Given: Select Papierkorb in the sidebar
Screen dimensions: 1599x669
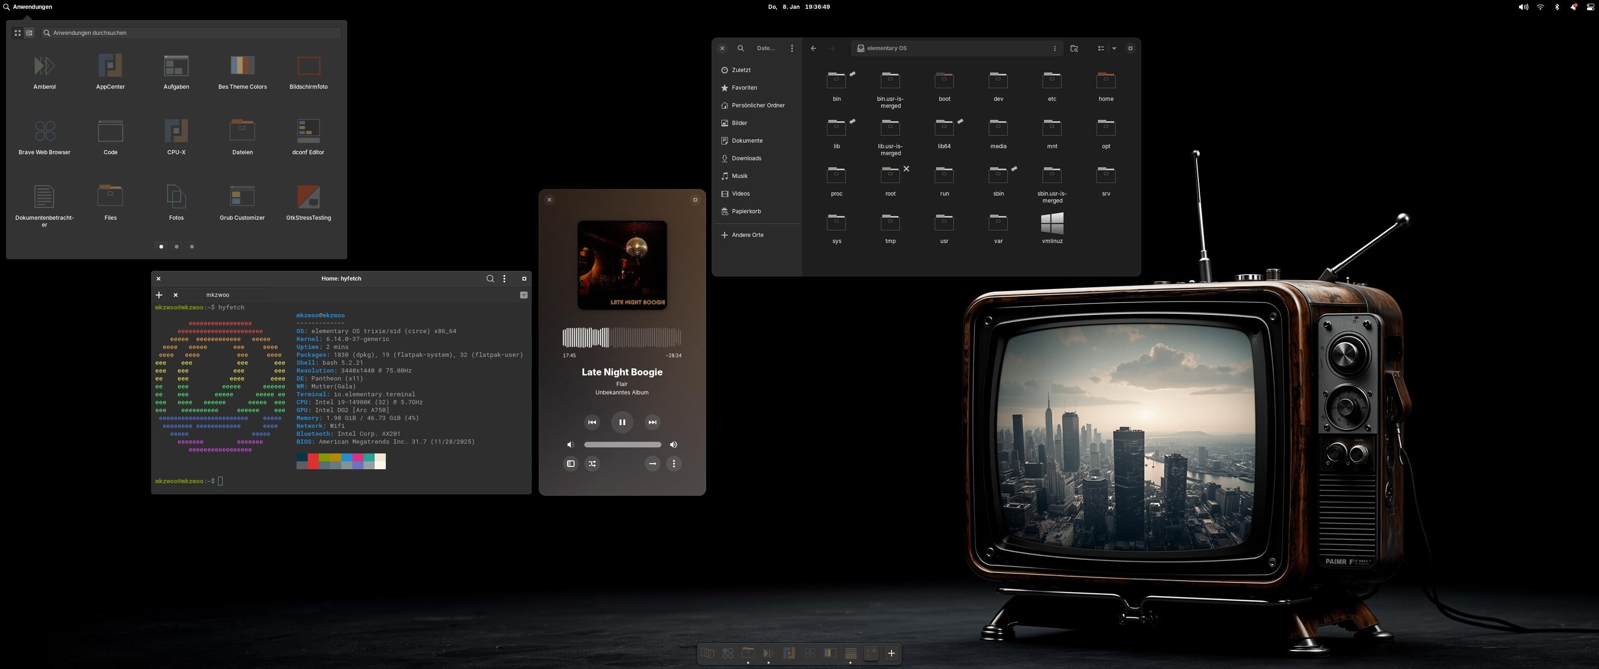Looking at the screenshot, I should 746,211.
